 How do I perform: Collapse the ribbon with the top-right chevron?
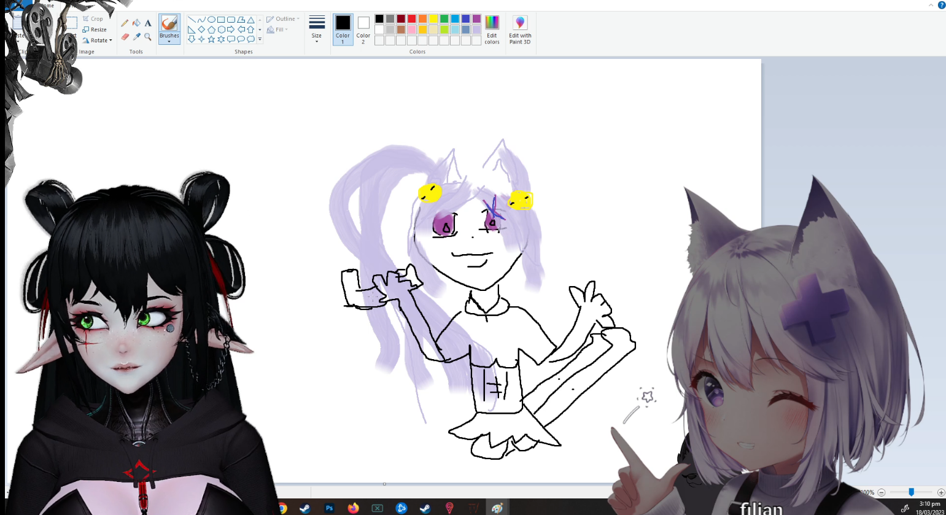coord(931,5)
